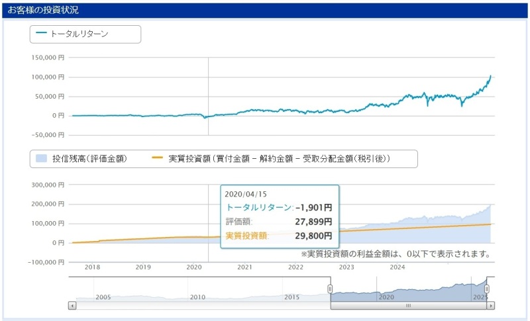Click the 2024 label on the x-axis

pos(397,267)
